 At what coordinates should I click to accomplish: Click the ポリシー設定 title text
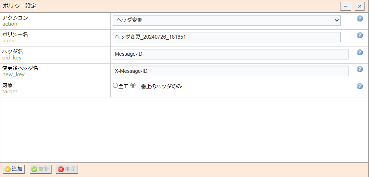19,6
